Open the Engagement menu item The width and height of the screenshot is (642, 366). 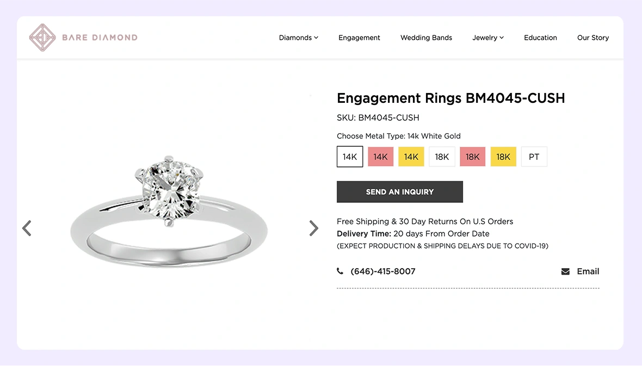tap(359, 38)
